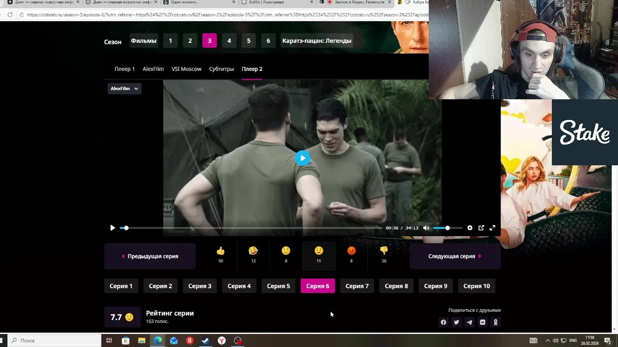Screen dimensions: 618x347
Task: Share episode on Facebook
Action: click(443, 322)
